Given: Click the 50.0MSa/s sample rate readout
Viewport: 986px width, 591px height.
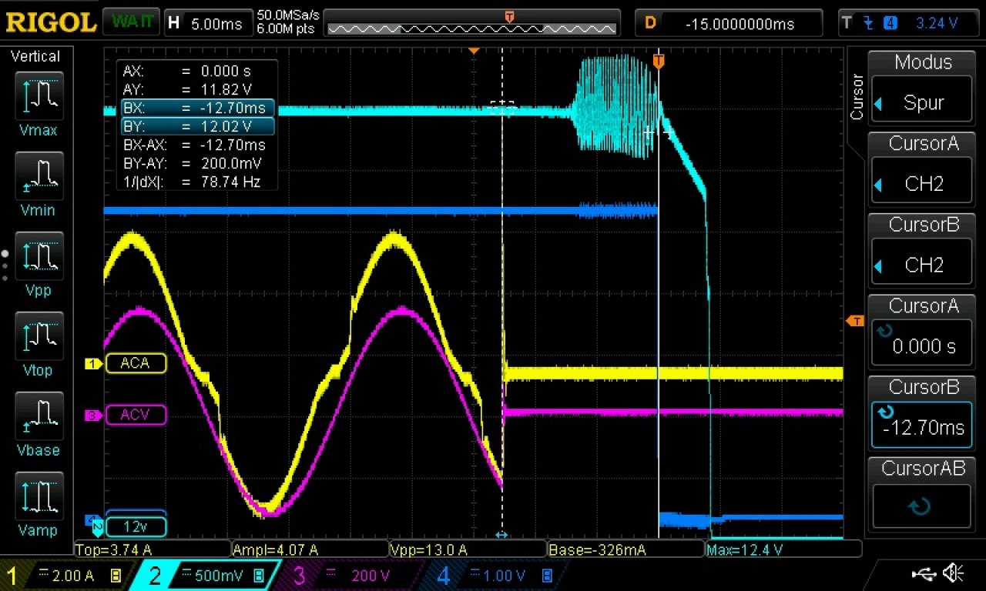Looking at the screenshot, I should [288, 15].
